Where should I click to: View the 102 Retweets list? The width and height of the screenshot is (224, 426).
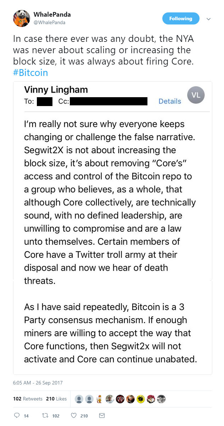[x=28, y=399]
